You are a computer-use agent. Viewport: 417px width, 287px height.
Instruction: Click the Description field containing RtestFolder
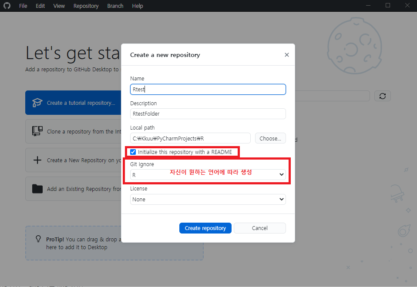[208, 114]
